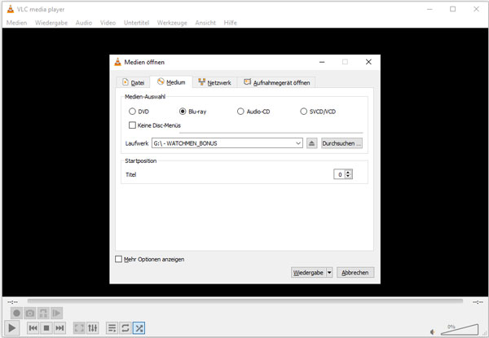The image size is (489, 338).
Task: Click the Play button in VLC controls
Action: coord(12,328)
